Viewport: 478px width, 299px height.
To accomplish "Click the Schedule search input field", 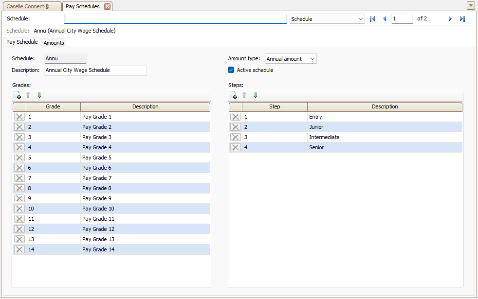I will pos(175,18).
